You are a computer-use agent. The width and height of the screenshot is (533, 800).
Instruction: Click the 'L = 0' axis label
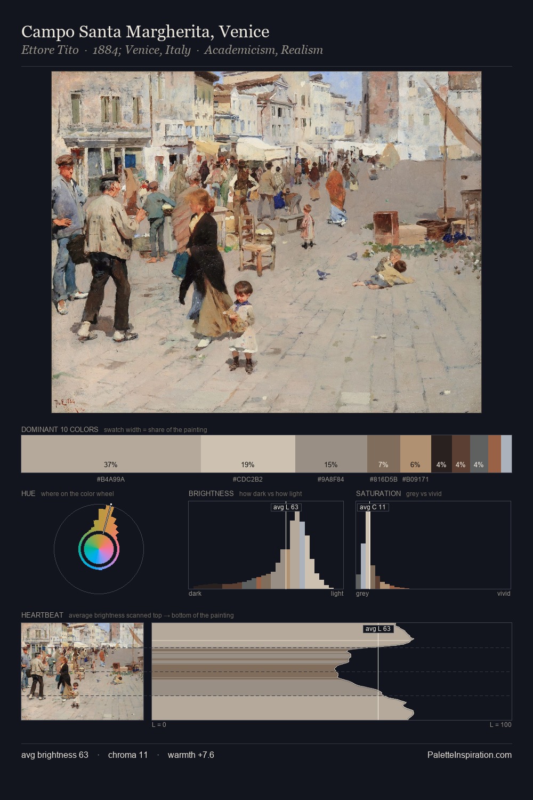[159, 725]
